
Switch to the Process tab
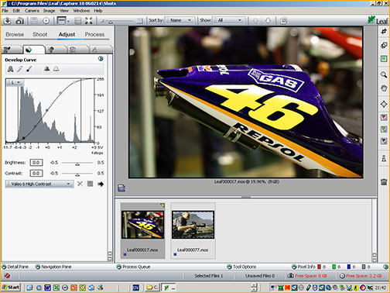(94, 34)
